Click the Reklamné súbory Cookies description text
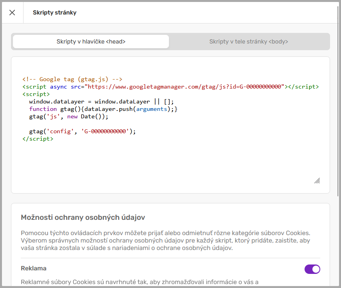 pos(139,282)
